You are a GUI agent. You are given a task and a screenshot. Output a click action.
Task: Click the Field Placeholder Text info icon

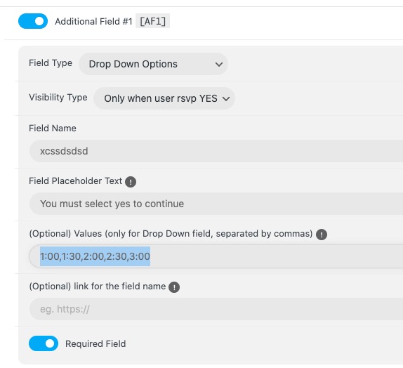(131, 182)
